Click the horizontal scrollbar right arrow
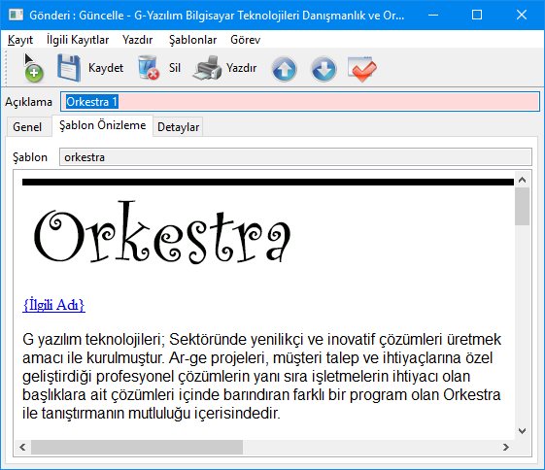 coord(506,447)
